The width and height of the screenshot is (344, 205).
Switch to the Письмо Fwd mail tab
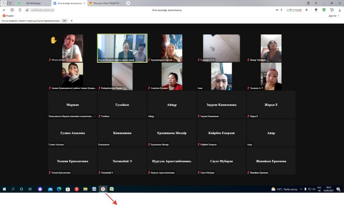(106, 3)
